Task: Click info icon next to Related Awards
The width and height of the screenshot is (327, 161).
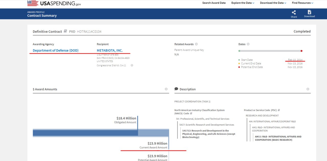Action: [196, 44]
